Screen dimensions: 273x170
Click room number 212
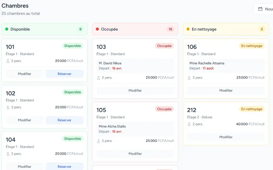click(x=192, y=110)
